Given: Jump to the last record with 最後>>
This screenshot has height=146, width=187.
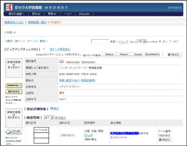Looking at the screenshot, I should [44, 41].
